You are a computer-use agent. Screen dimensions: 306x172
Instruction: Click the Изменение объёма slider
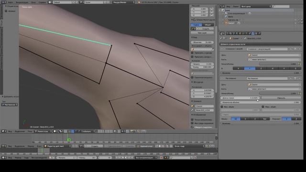[261, 102]
